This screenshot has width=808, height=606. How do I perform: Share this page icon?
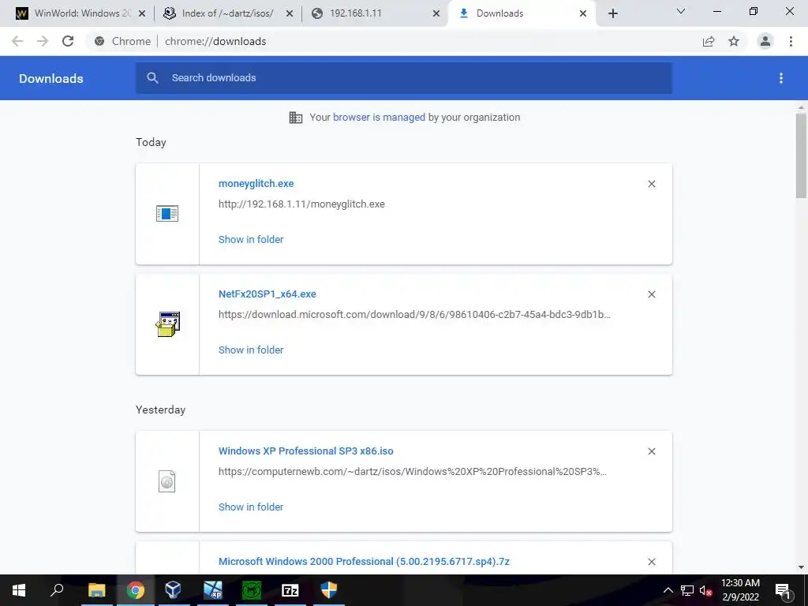point(709,41)
